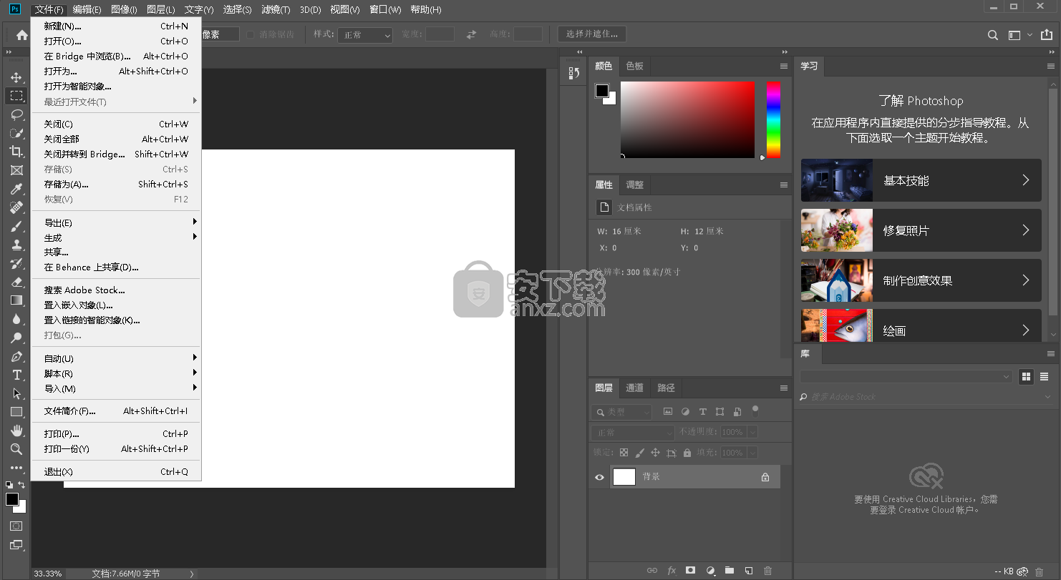
Task: Select the Lasso tool
Action: (16, 114)
